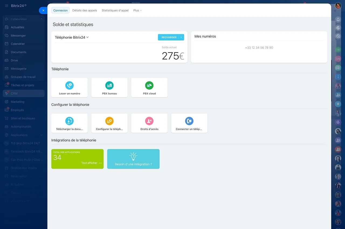The image size is (345, 229).
Task: Open Documents in the left sidebar
Action: tap(24, 52)
